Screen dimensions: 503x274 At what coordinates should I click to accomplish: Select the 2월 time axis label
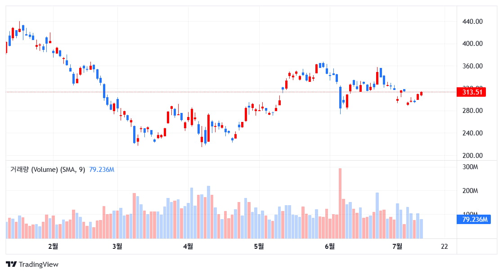[x=53, y=247]
